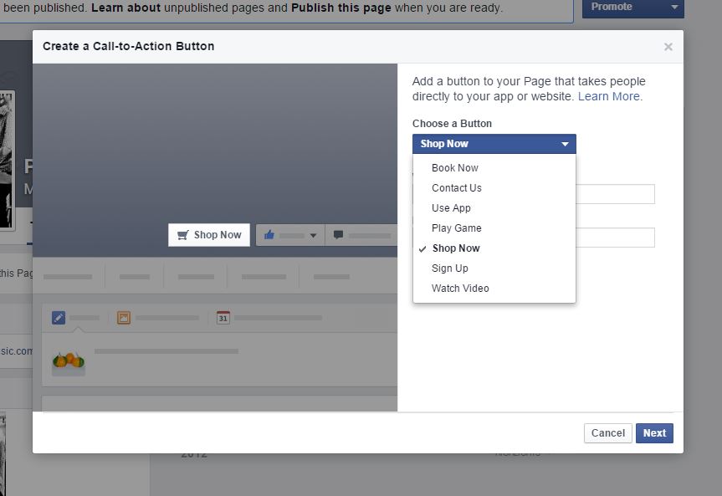Click the calendar 31 icon in preview
The width and height of the screenshot is (722, 496).
tap(223, 318)
